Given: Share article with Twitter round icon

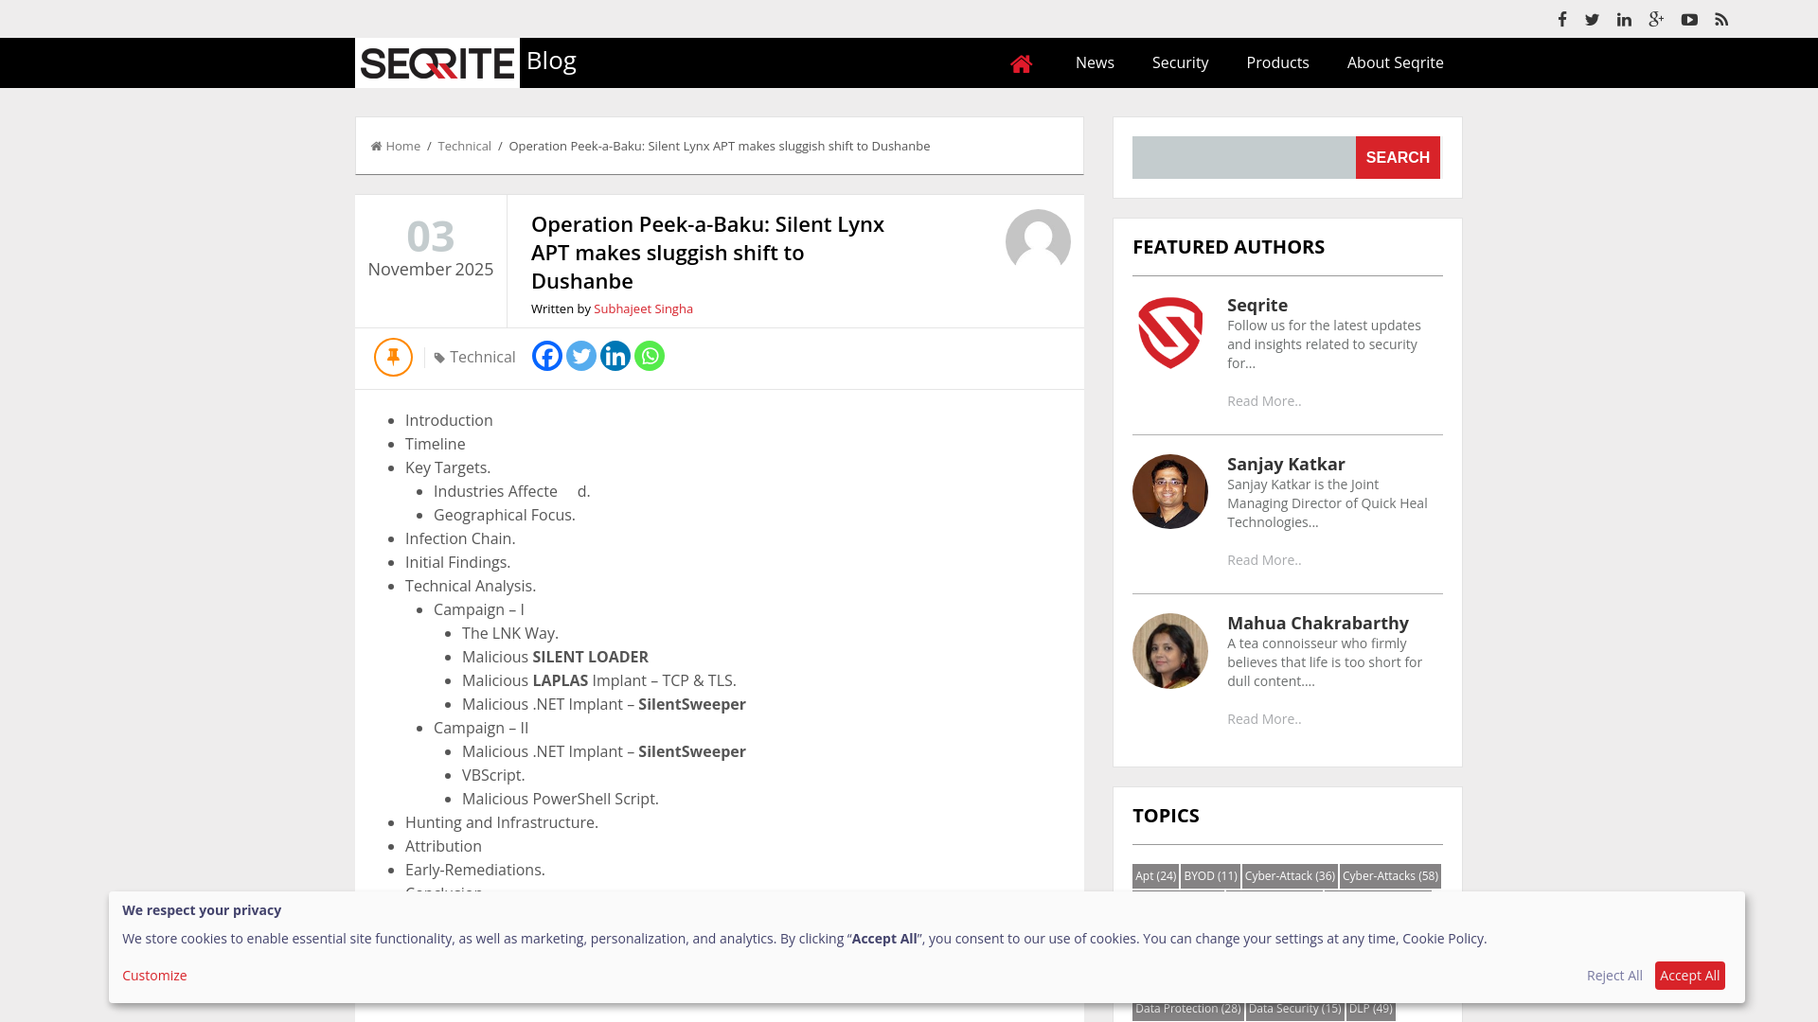Looking at the screenshot, I should click(x=581, y=356).
